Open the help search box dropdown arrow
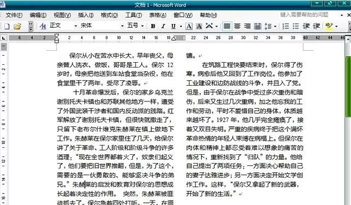The image size is (351, 205). (x=342, y=15)
